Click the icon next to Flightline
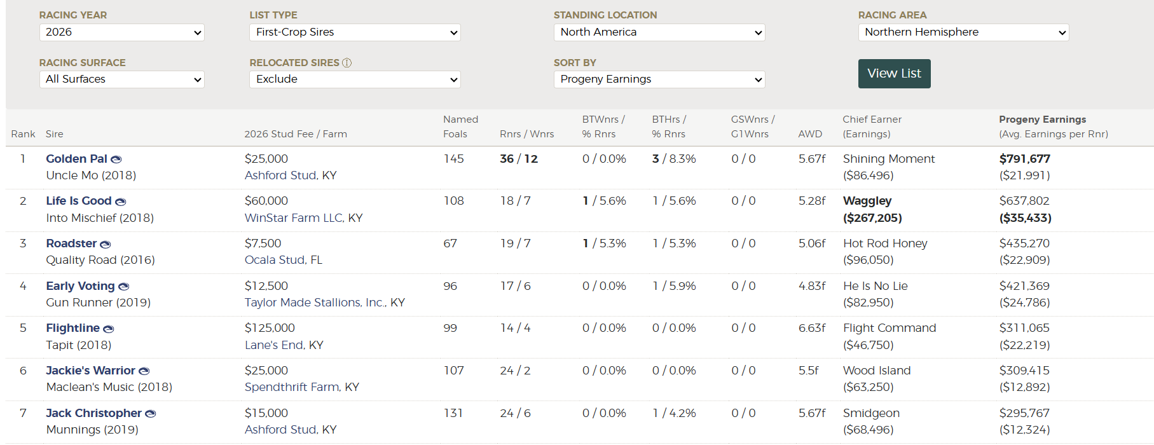This screenshot has width=1154, height=445. [108, 329]
